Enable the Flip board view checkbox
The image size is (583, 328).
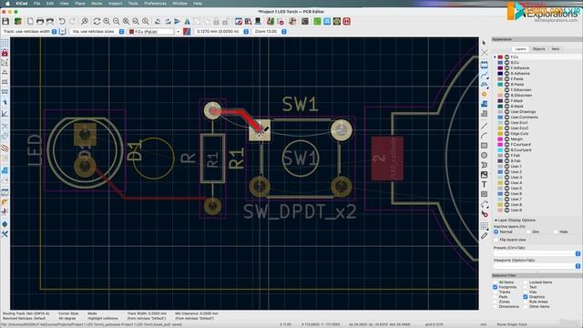click(496, 240)
